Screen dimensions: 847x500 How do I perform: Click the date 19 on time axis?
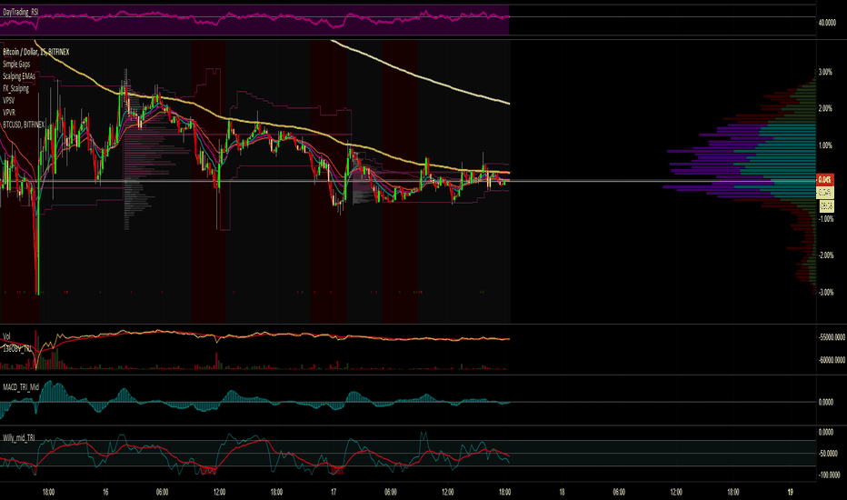(791, 492)
